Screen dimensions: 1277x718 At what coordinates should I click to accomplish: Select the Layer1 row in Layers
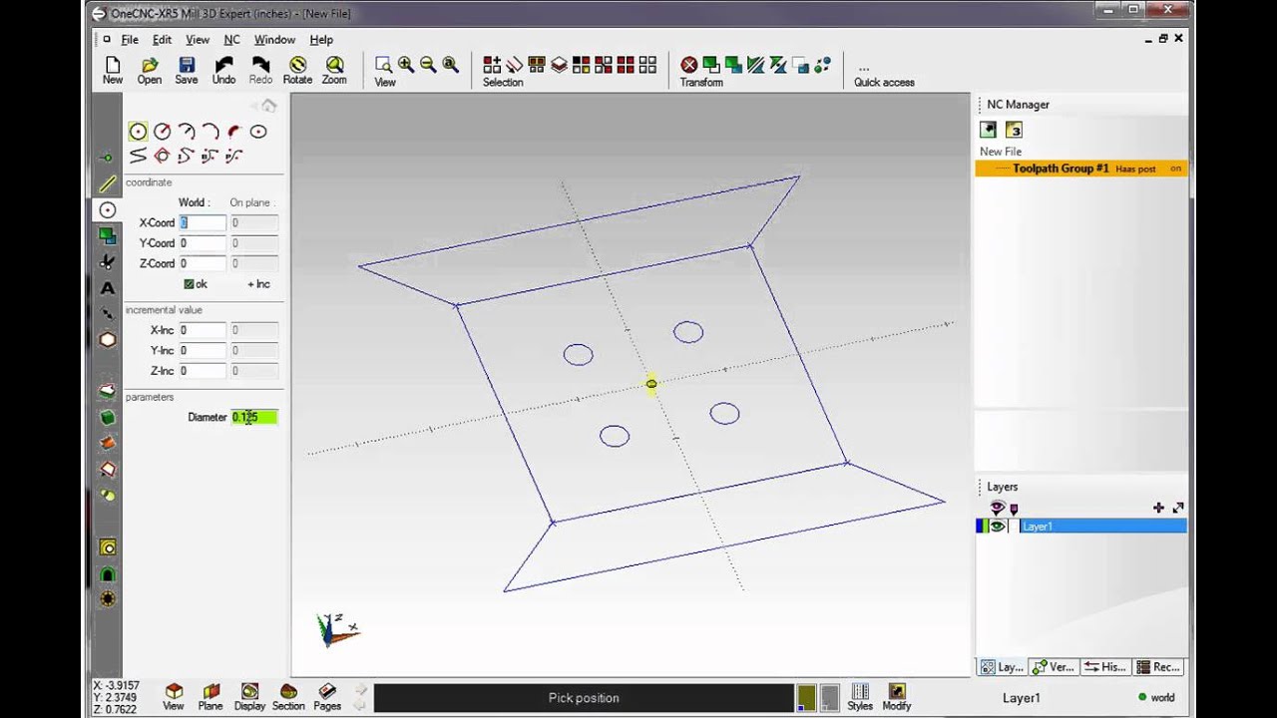click(1081, 526)
